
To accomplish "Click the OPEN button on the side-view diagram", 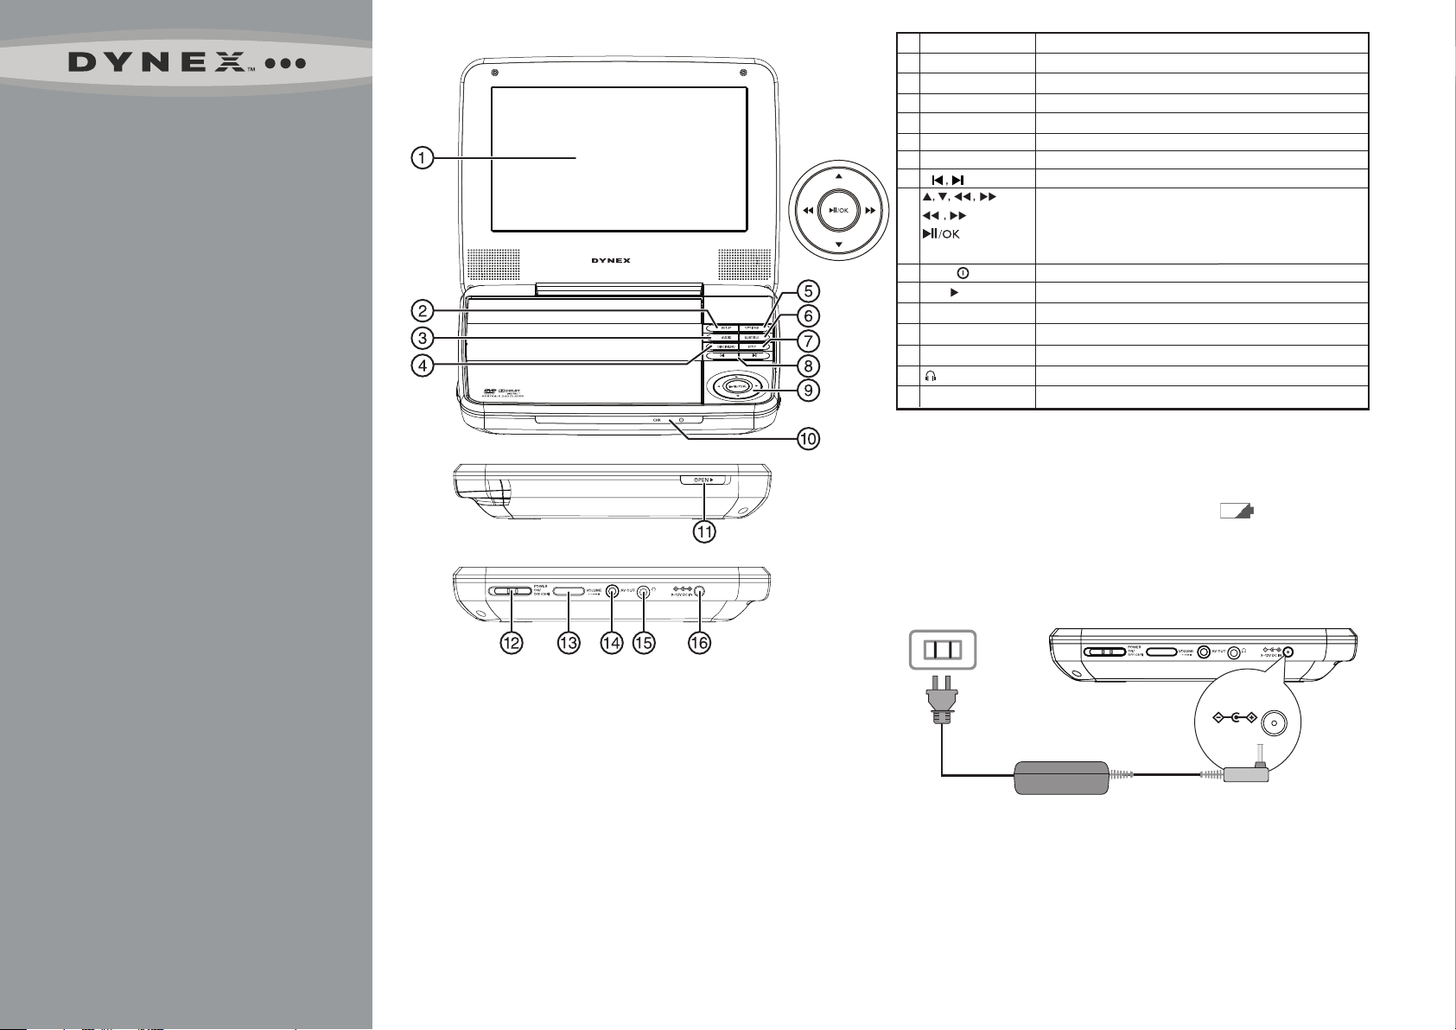I will (x=704, y=480).
